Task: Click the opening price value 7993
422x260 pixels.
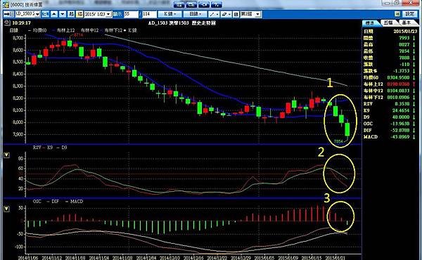Action: click(404, 38)
